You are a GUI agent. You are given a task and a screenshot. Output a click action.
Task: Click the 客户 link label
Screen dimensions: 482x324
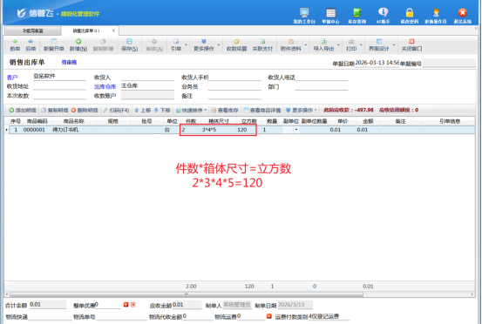[x=12, y=78]
